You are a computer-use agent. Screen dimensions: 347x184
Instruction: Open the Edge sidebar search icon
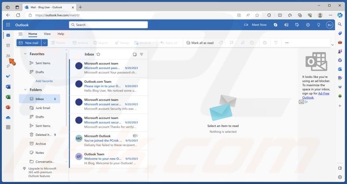[x=340, y=24]
